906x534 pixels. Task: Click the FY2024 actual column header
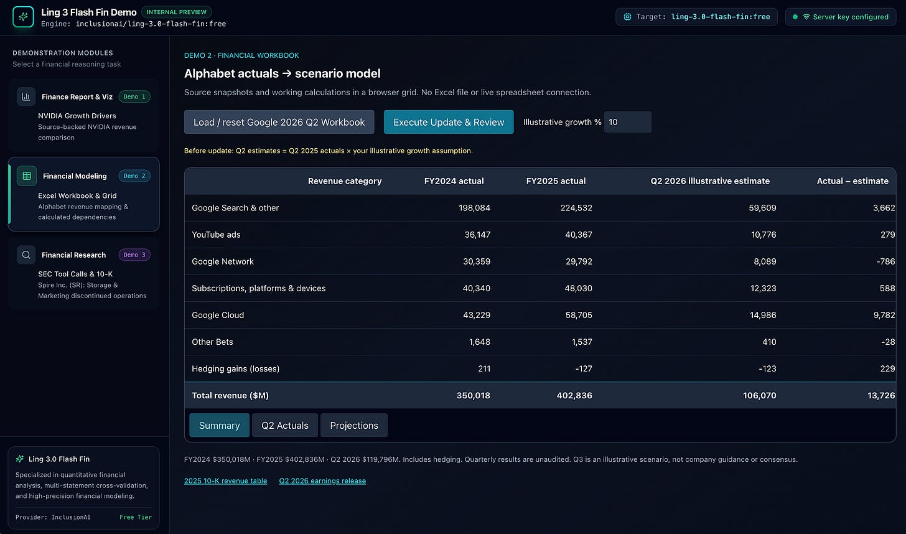(454, 181)
